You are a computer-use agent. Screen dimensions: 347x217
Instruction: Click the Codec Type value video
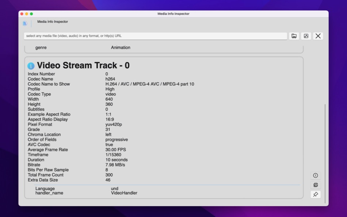pos(111,94)
